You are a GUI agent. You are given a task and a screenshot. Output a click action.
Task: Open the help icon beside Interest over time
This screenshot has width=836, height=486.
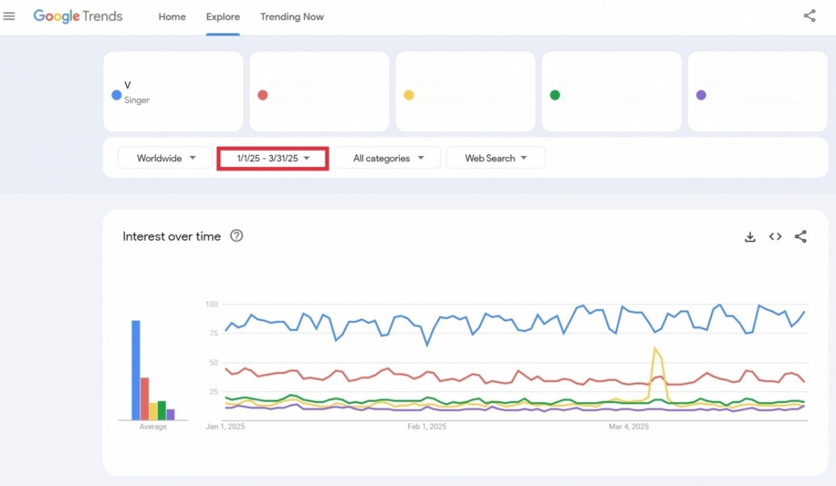(237, 236)
